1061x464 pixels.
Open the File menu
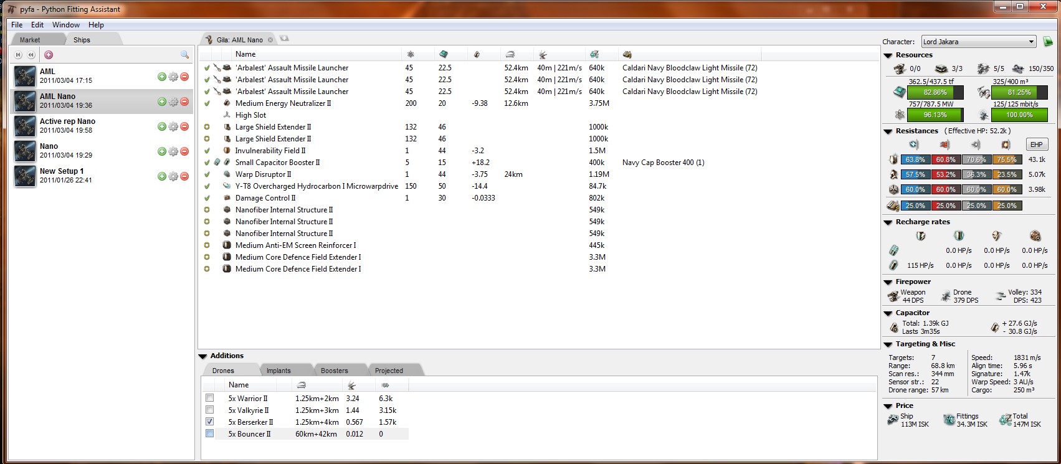tap(17, 25)
